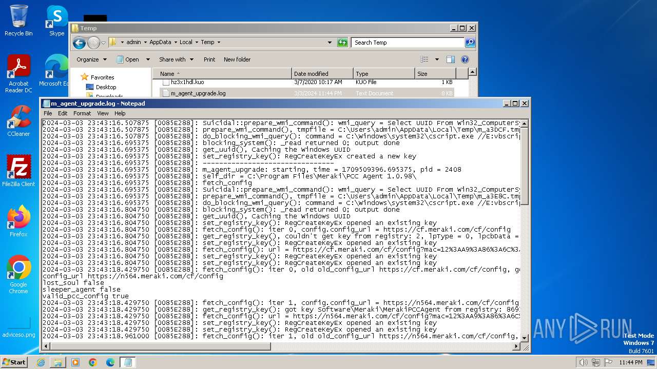Click Notepad's horizontal scroll right arrow
The image size is (657, 369).
tap(517, 346)
